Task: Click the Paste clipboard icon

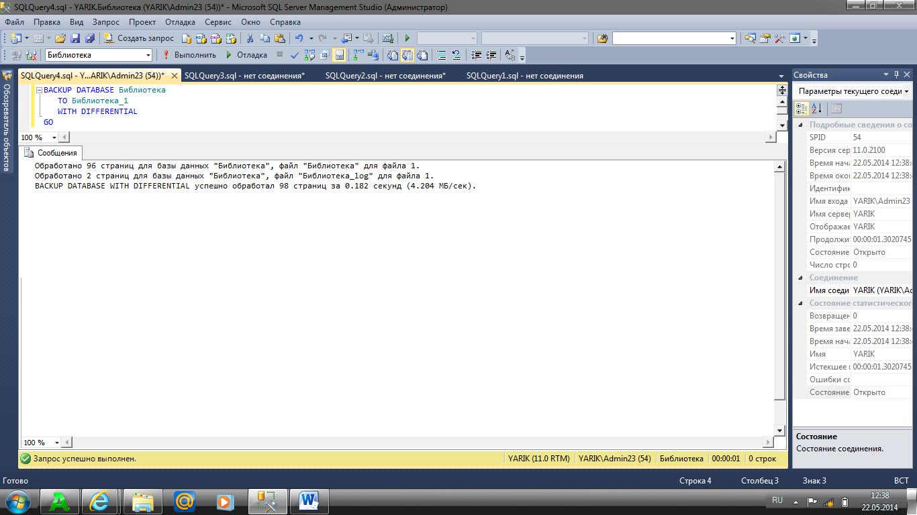Action: click(280, 38)
